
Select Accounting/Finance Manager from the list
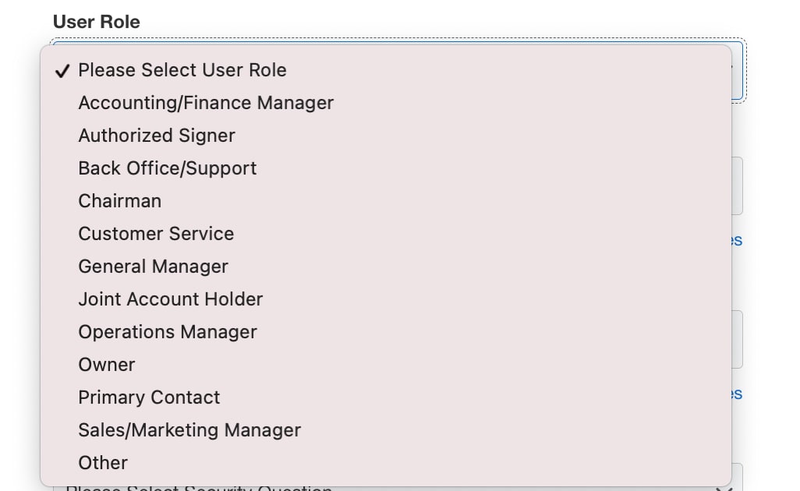(206, 103)
